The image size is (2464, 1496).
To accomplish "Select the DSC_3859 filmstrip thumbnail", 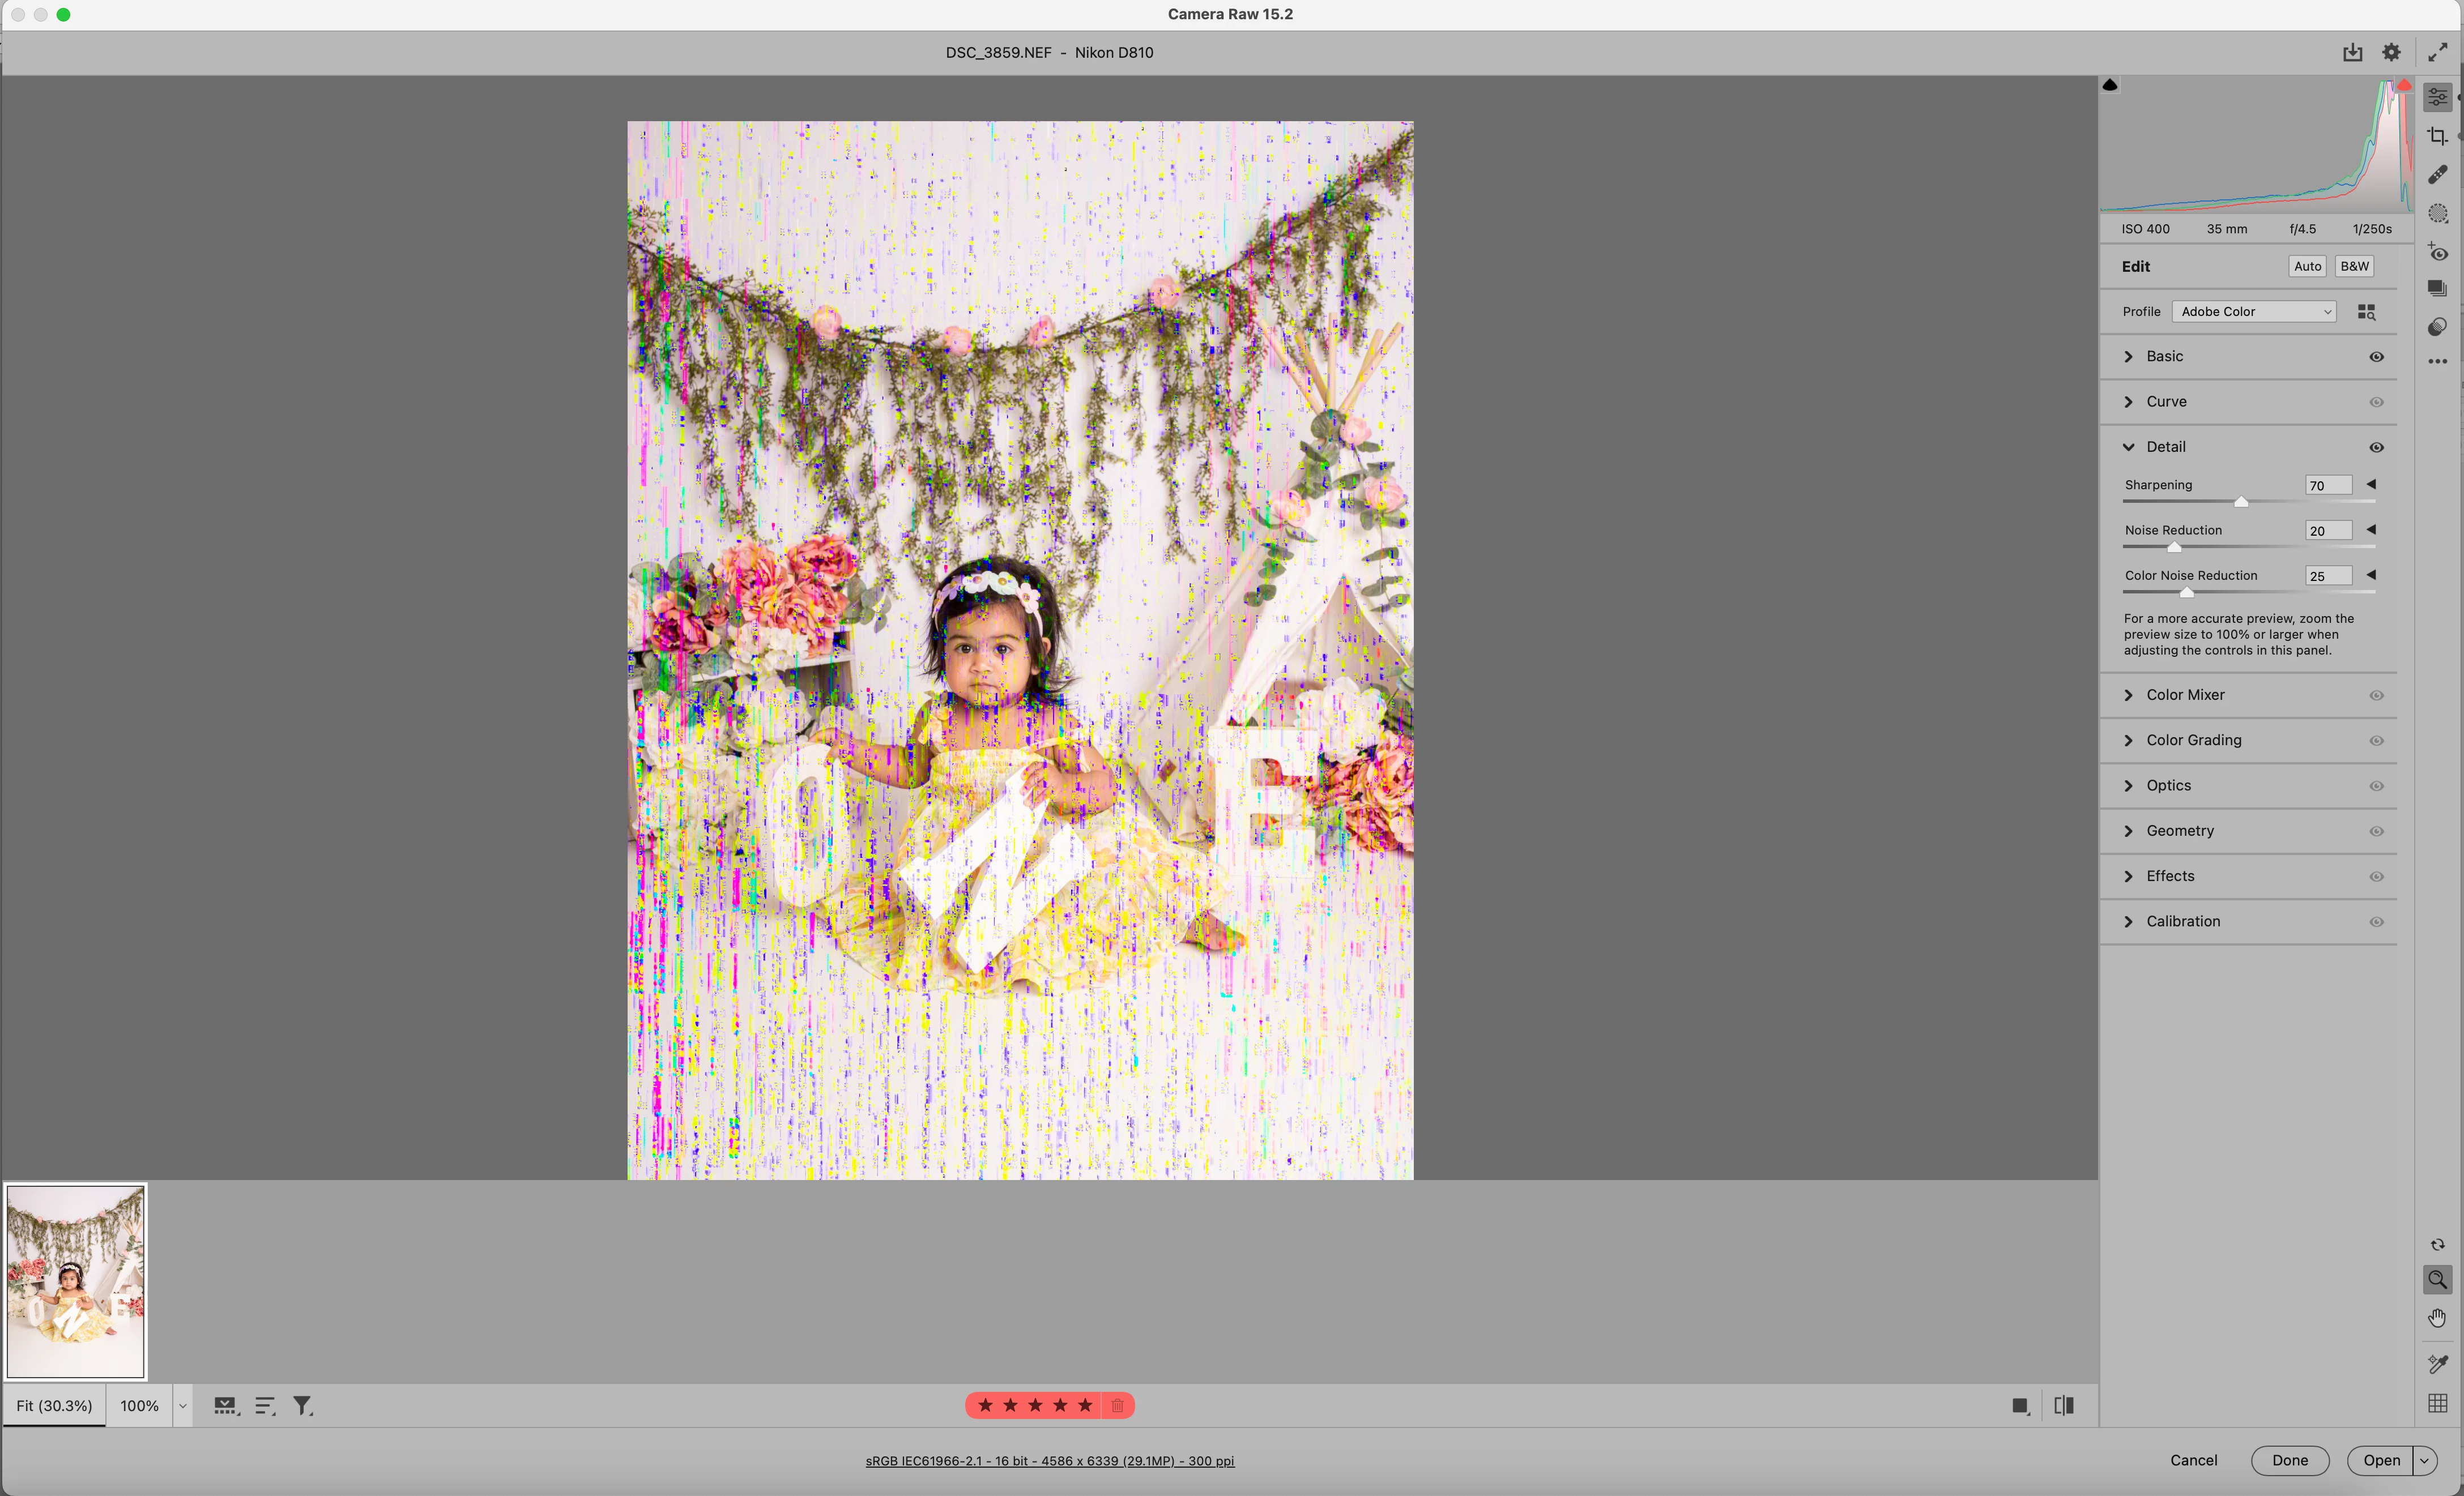I will 76,1281.
